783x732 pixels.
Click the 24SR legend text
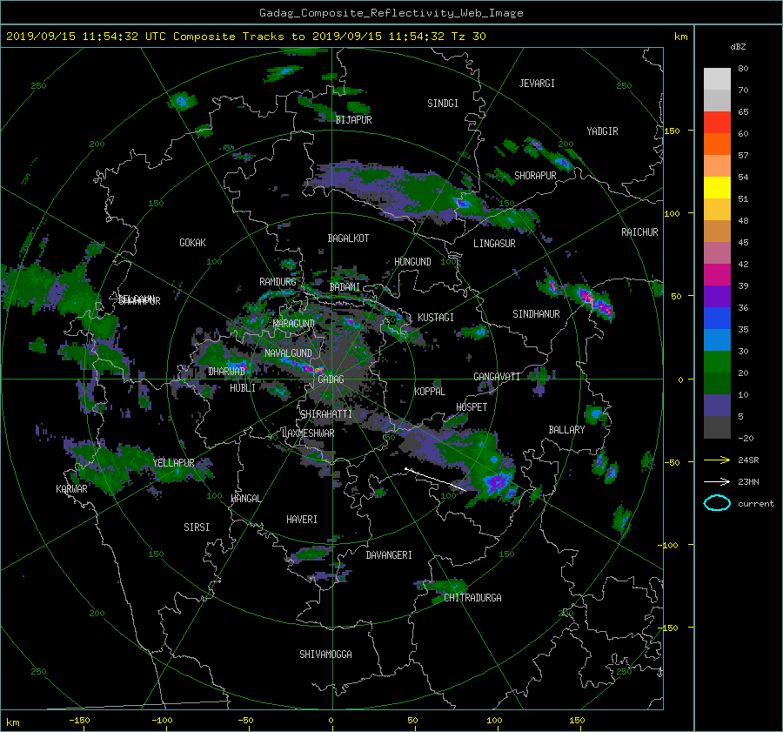click(x=748, y=460)
